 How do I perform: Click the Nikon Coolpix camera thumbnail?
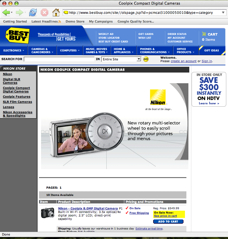click(x=47, y=213)
